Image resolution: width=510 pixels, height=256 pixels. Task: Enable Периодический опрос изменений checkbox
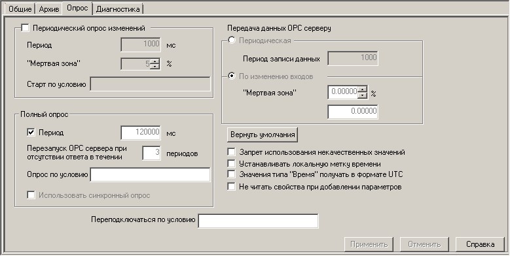point(25,28)
